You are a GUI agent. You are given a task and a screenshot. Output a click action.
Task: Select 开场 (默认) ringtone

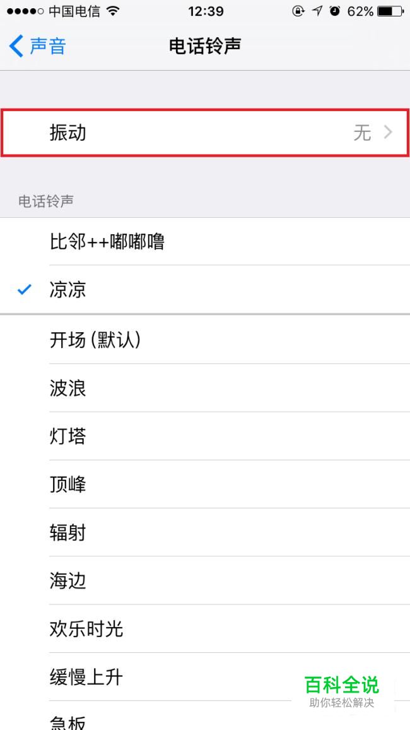95,340
